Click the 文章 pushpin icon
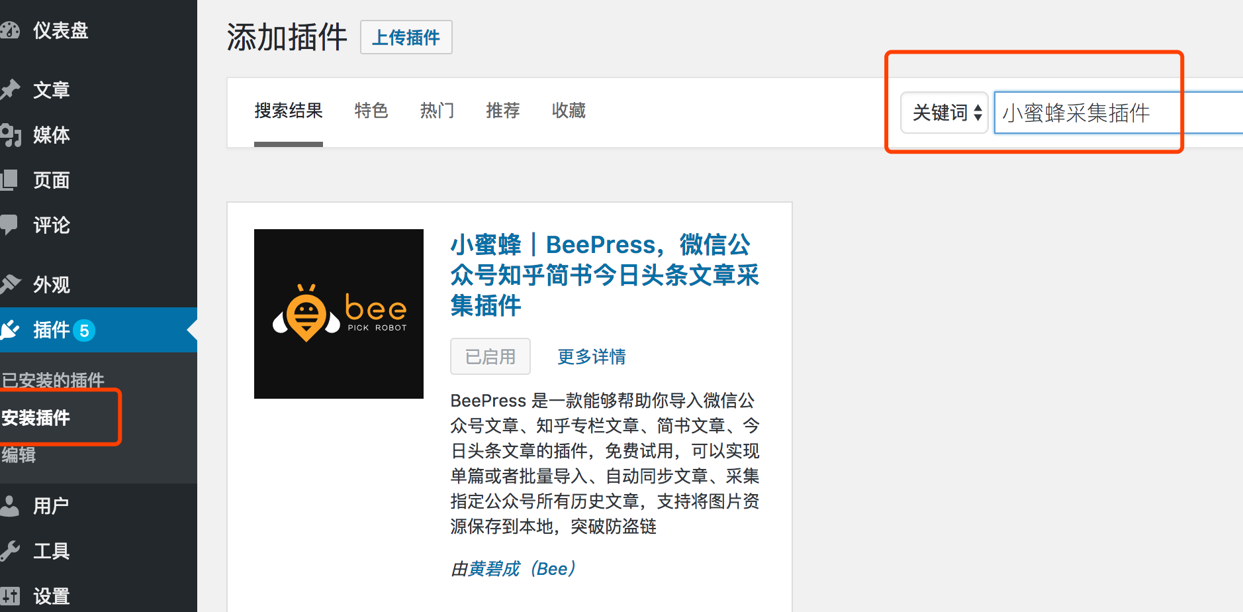 (x=10, y=89)
